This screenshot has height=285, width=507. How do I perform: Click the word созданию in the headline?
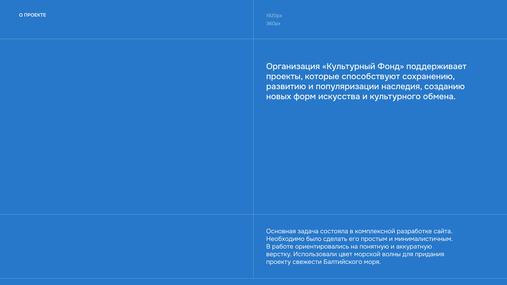pyautogui.click(x=444, y=87)
